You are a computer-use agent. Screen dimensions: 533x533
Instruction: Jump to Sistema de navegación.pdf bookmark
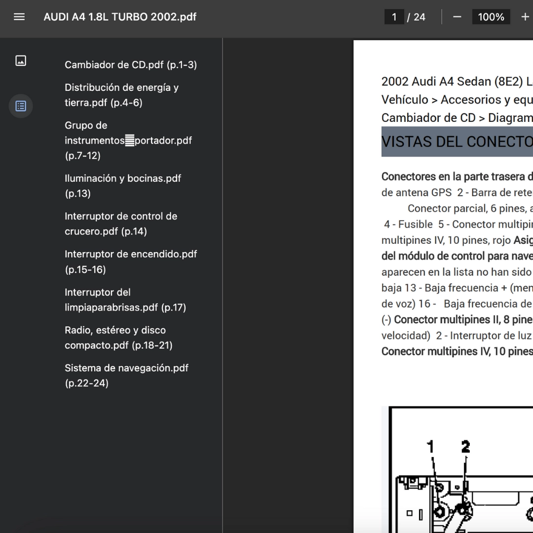click(126, 375)
